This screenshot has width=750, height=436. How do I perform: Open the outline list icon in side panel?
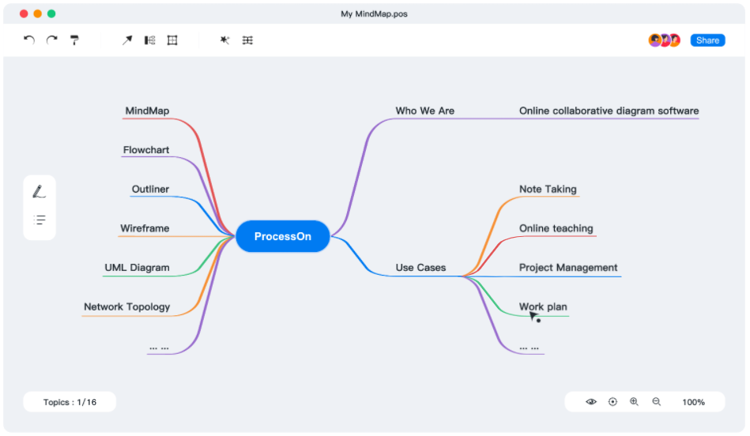tap(40, 220)
